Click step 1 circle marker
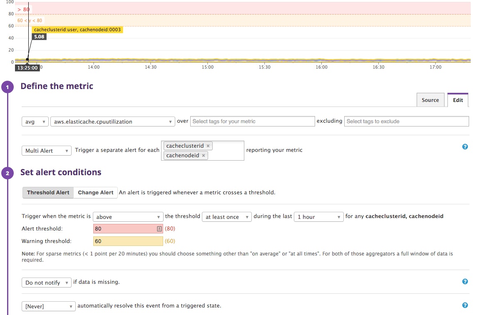This screenshot has height=315, width=477. (x=7, y=87)
